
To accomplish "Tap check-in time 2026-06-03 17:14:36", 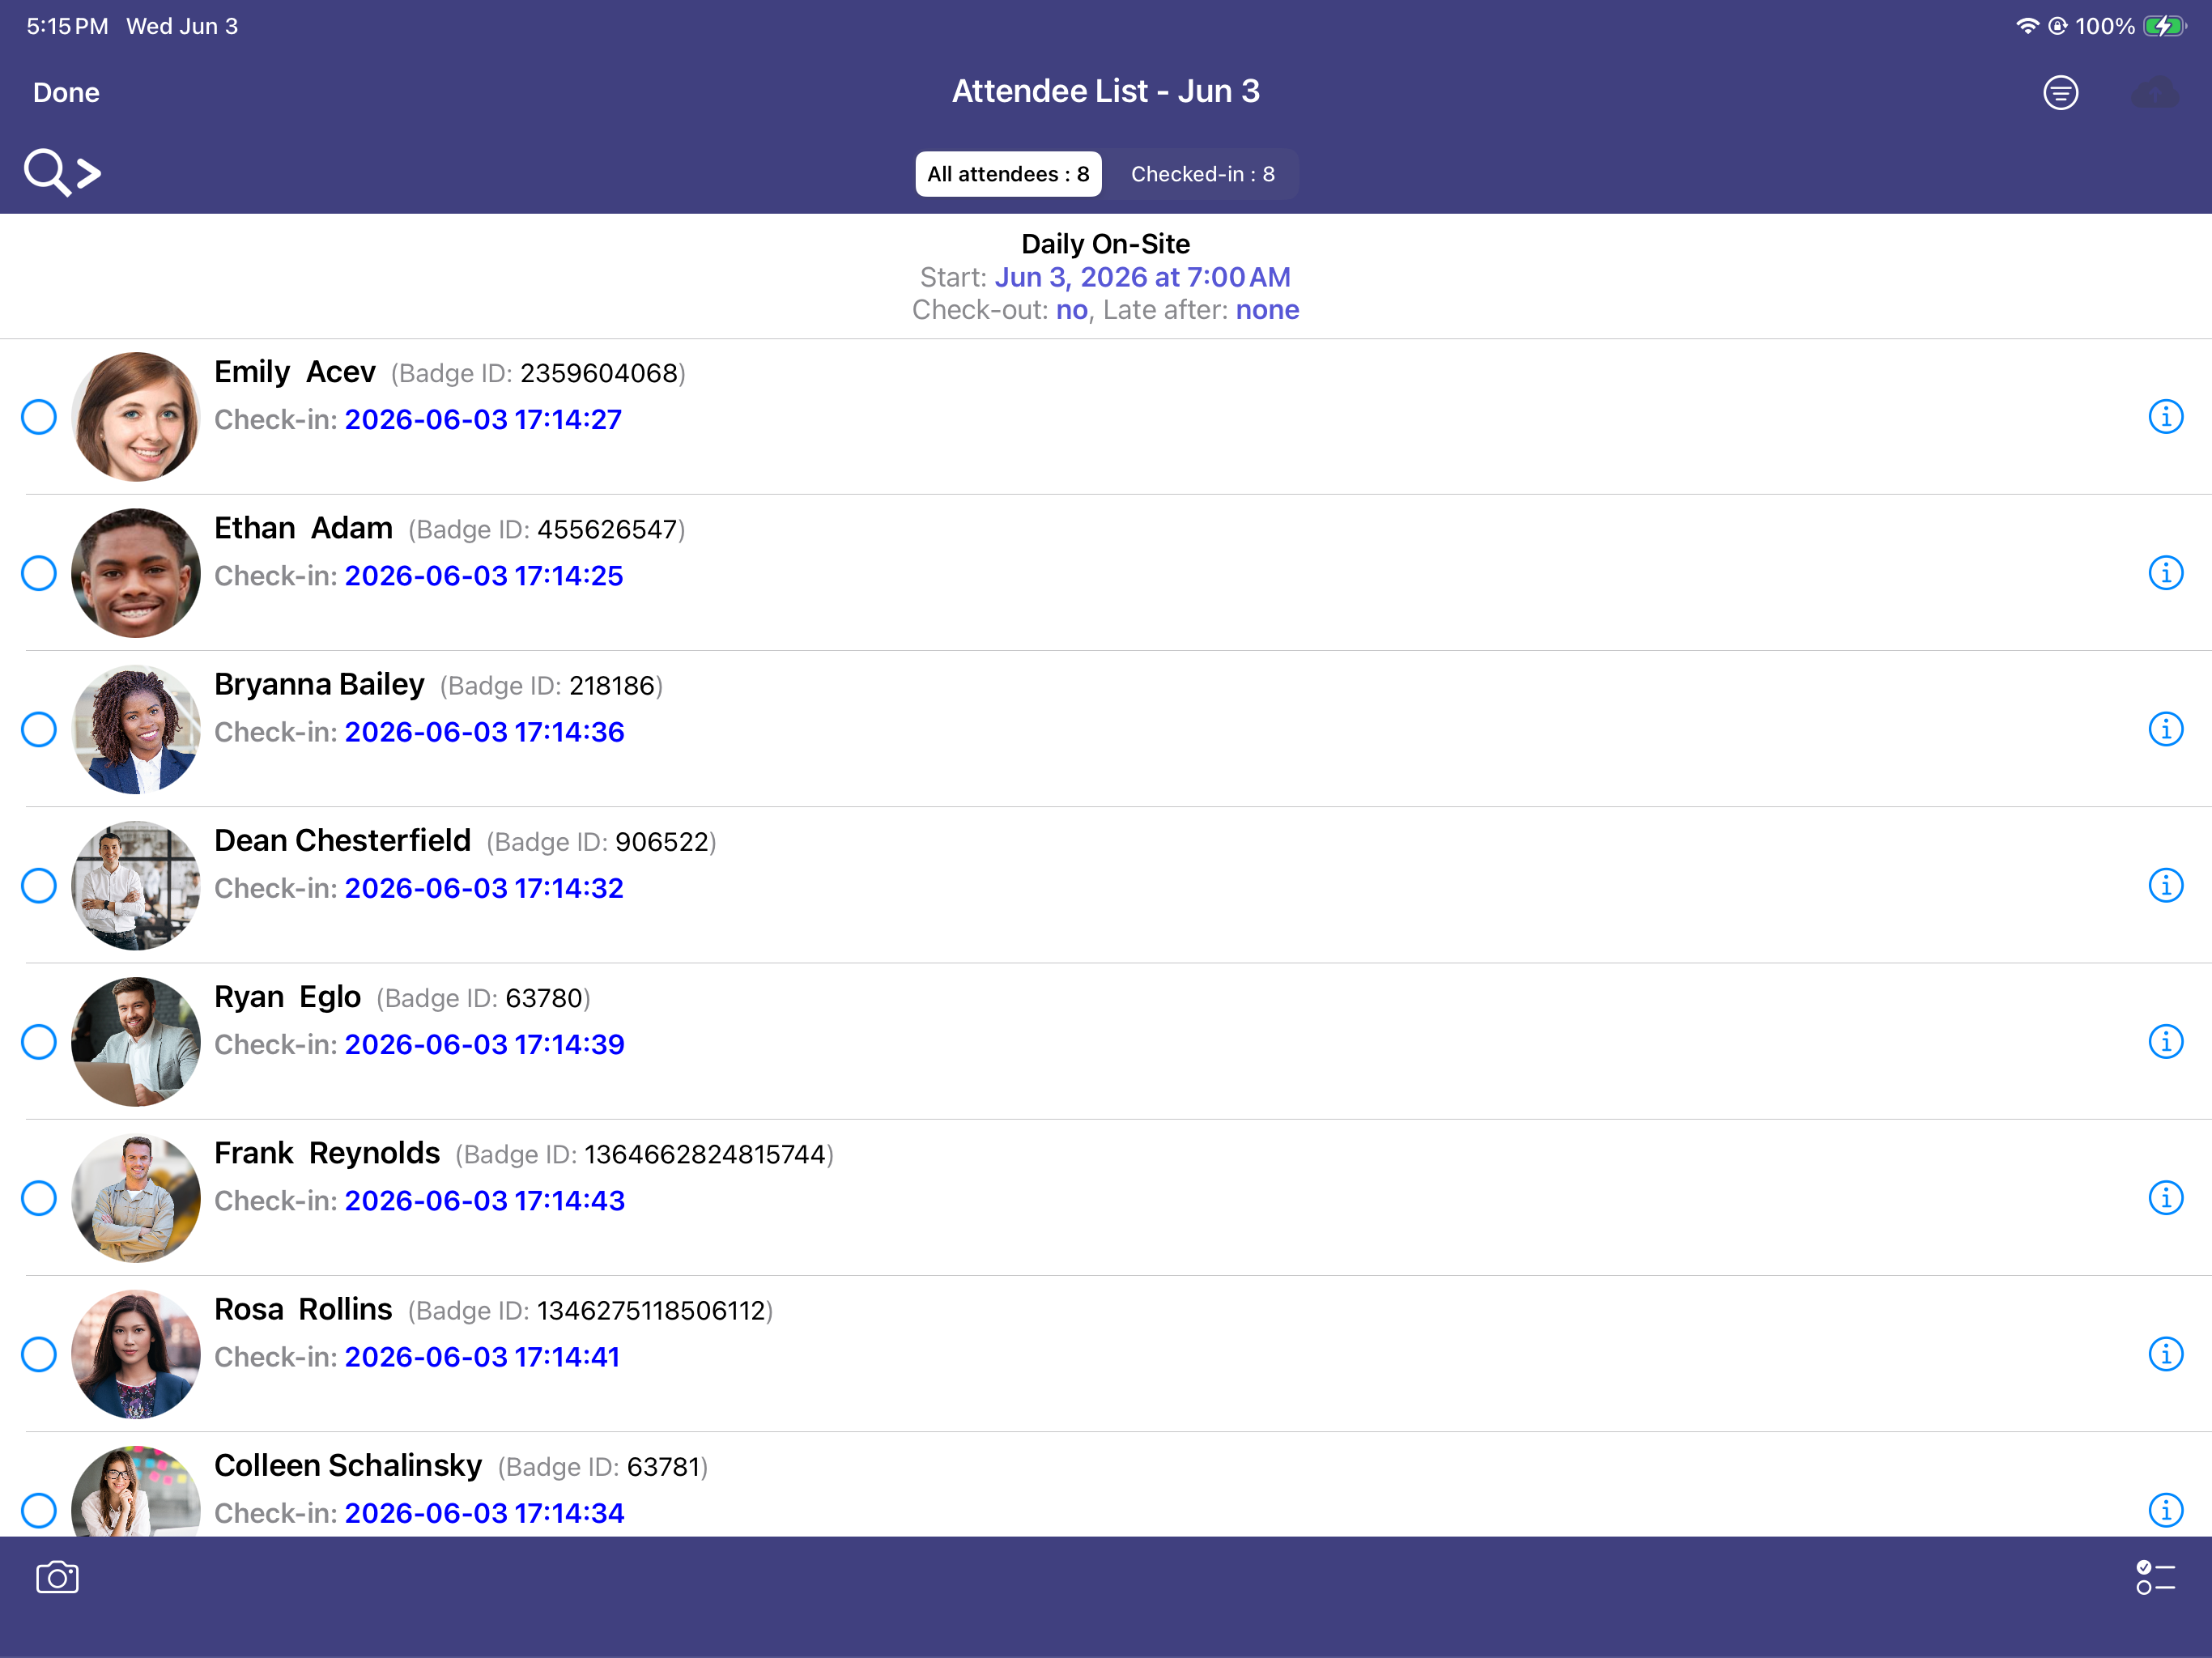I will (x=484, y=732).
